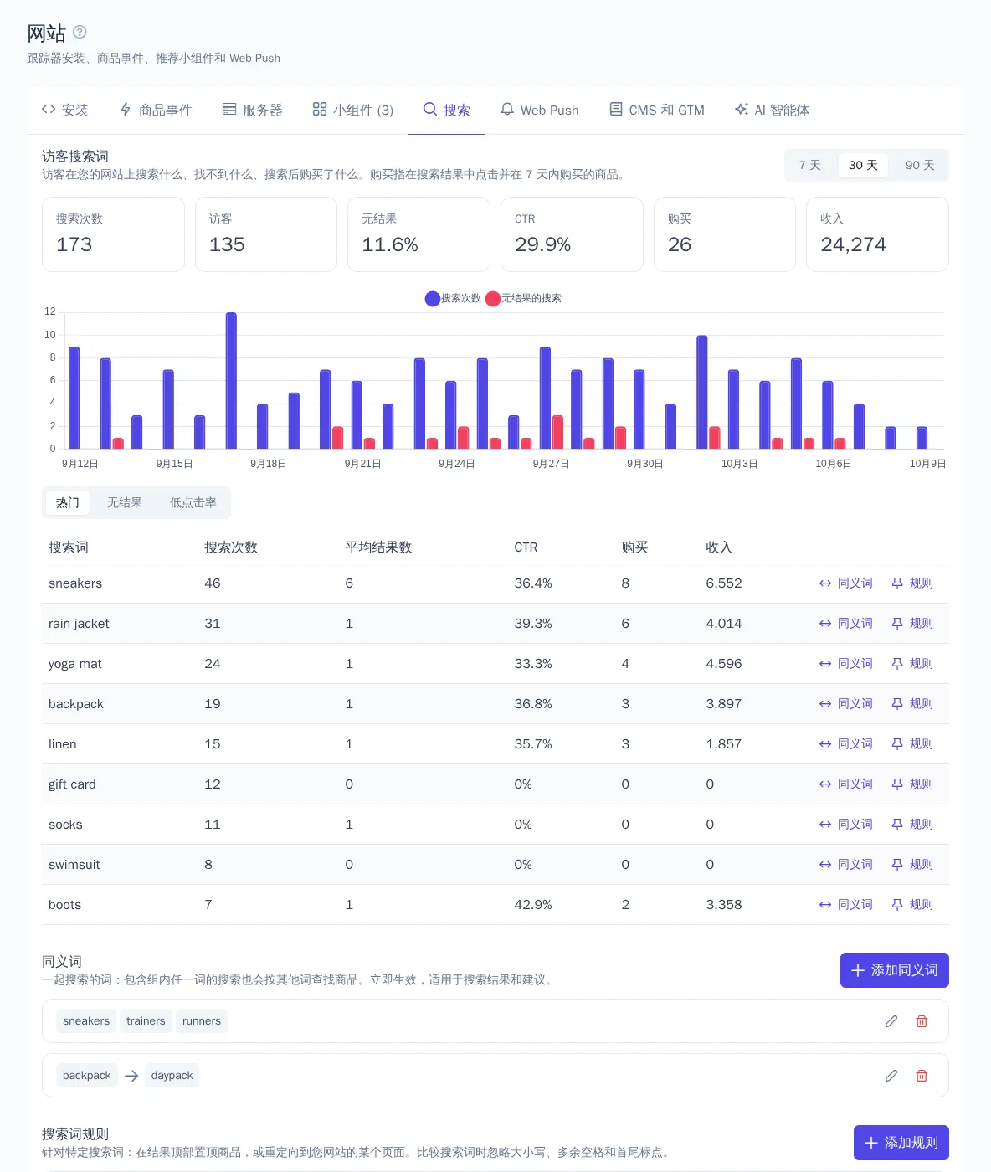Click the runners synonym chip
Image resolution: width=991 pixels, height=1172 pixels.
tap(202, 1021)
